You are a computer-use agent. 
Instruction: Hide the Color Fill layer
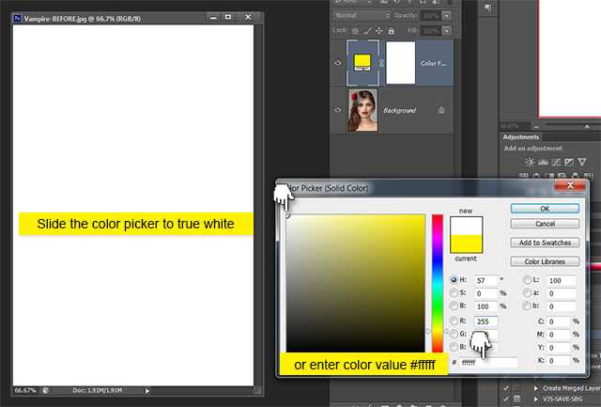pos(338,65)
